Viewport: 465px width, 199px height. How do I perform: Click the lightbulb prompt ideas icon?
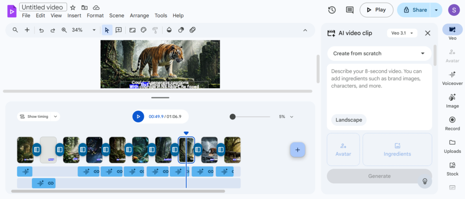coord(425,181)
